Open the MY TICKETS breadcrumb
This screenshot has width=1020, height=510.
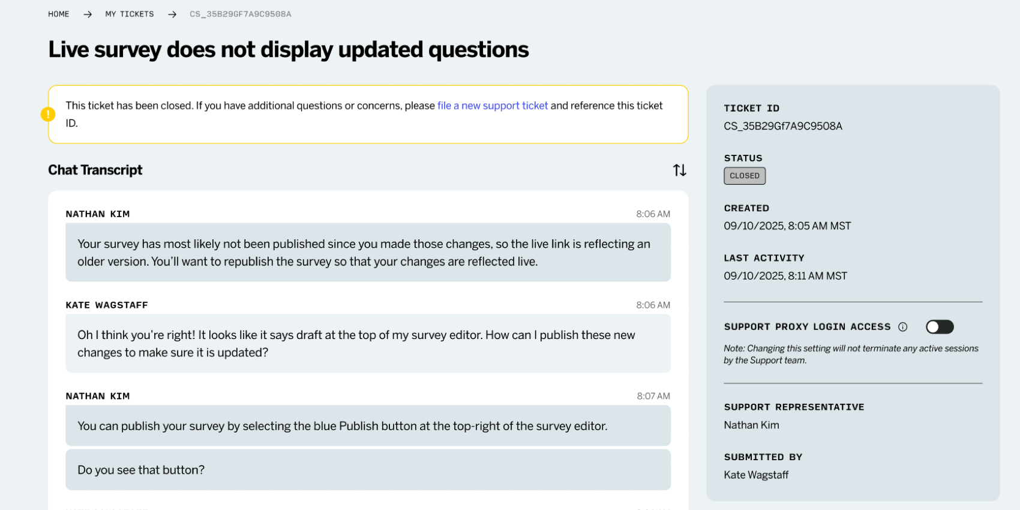point(130,14)
